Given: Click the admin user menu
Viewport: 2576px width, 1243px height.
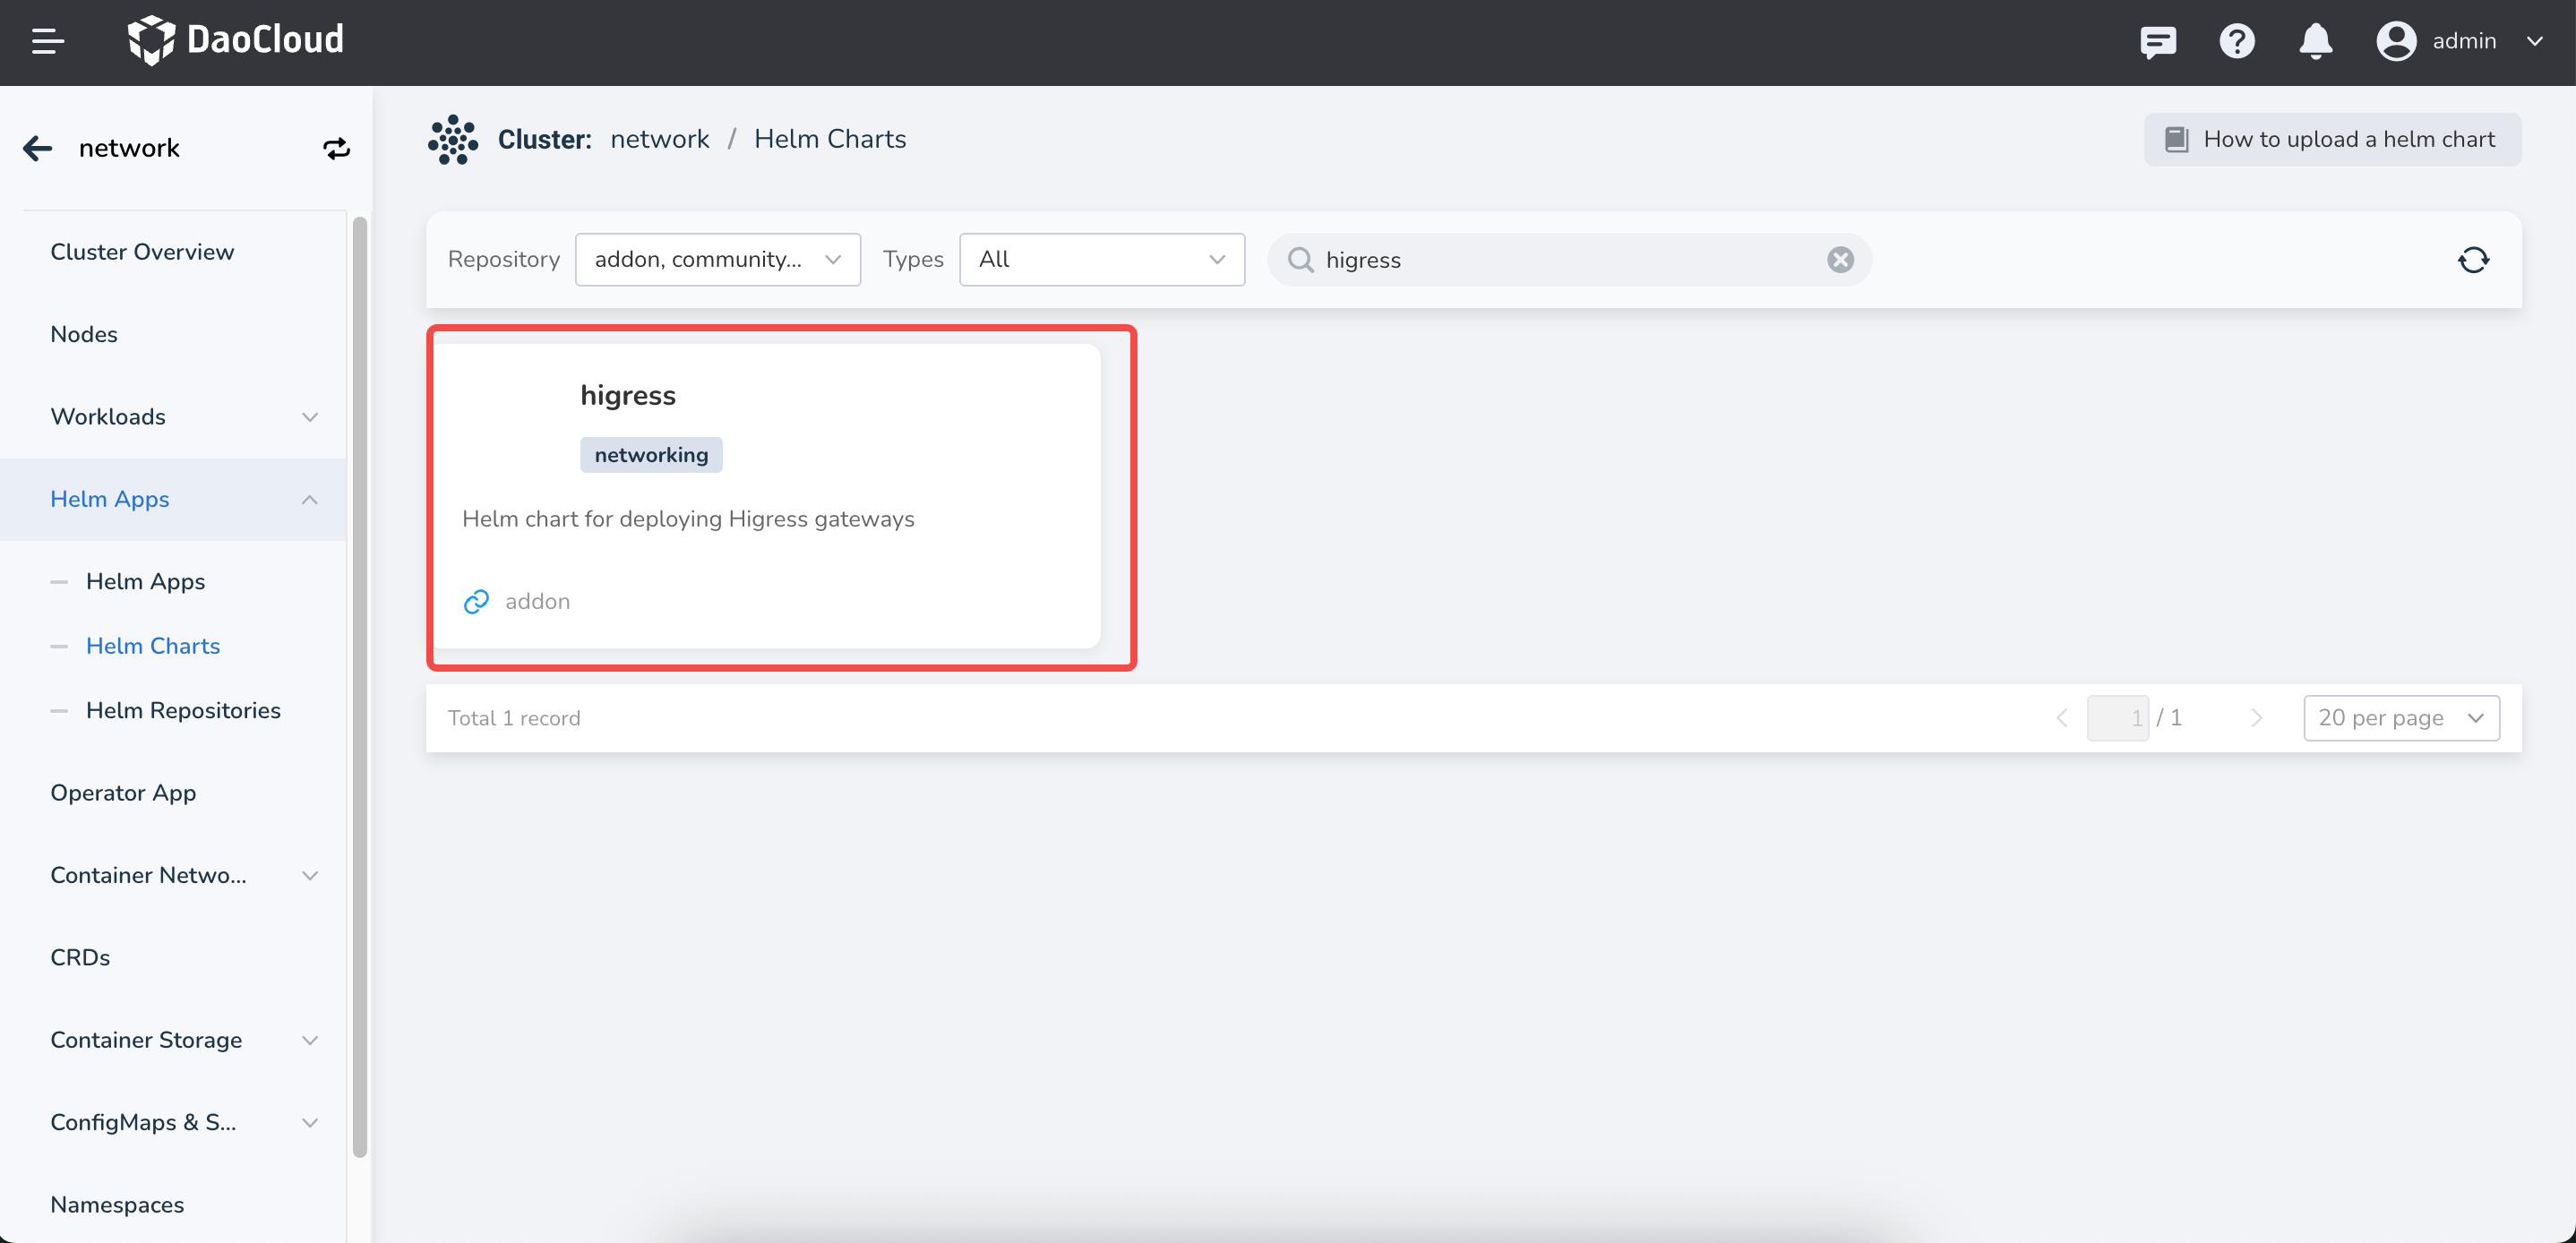Looking at the screenshot, I should tap(2461, 41).
